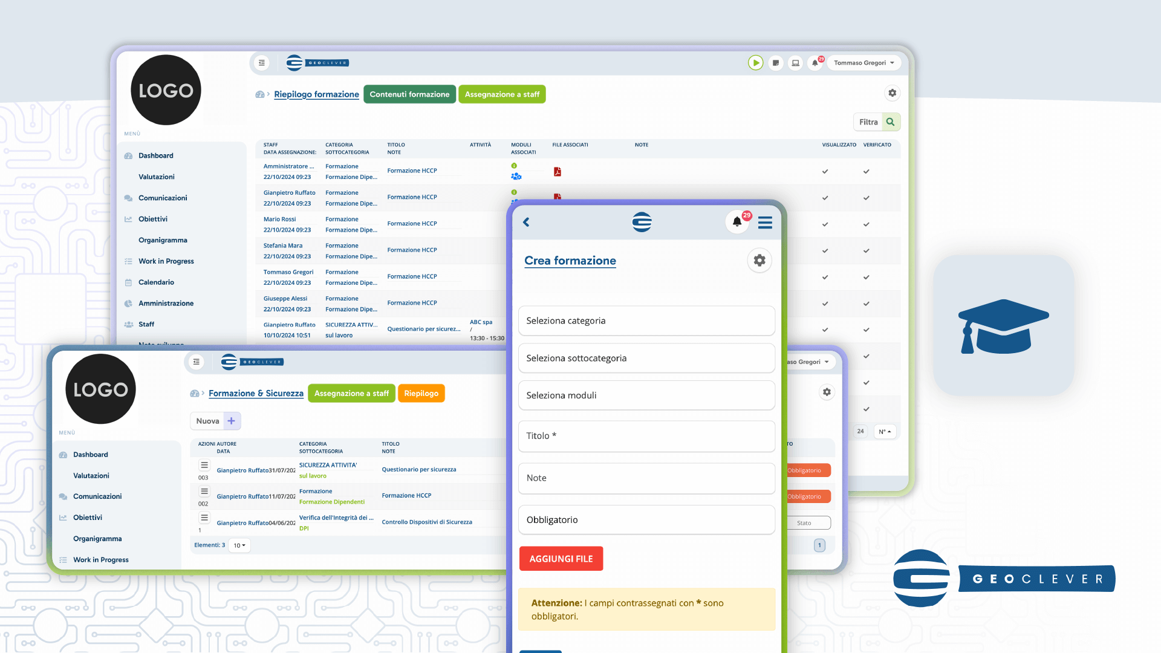The width and height of the screenshot is (1161, 653).
Task: Click Visualizzato checkmark in Mario Rossi row
Action: coord(825,224)
